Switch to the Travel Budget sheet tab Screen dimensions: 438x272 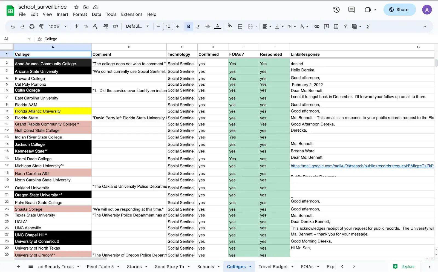click(x=273, y=267)
